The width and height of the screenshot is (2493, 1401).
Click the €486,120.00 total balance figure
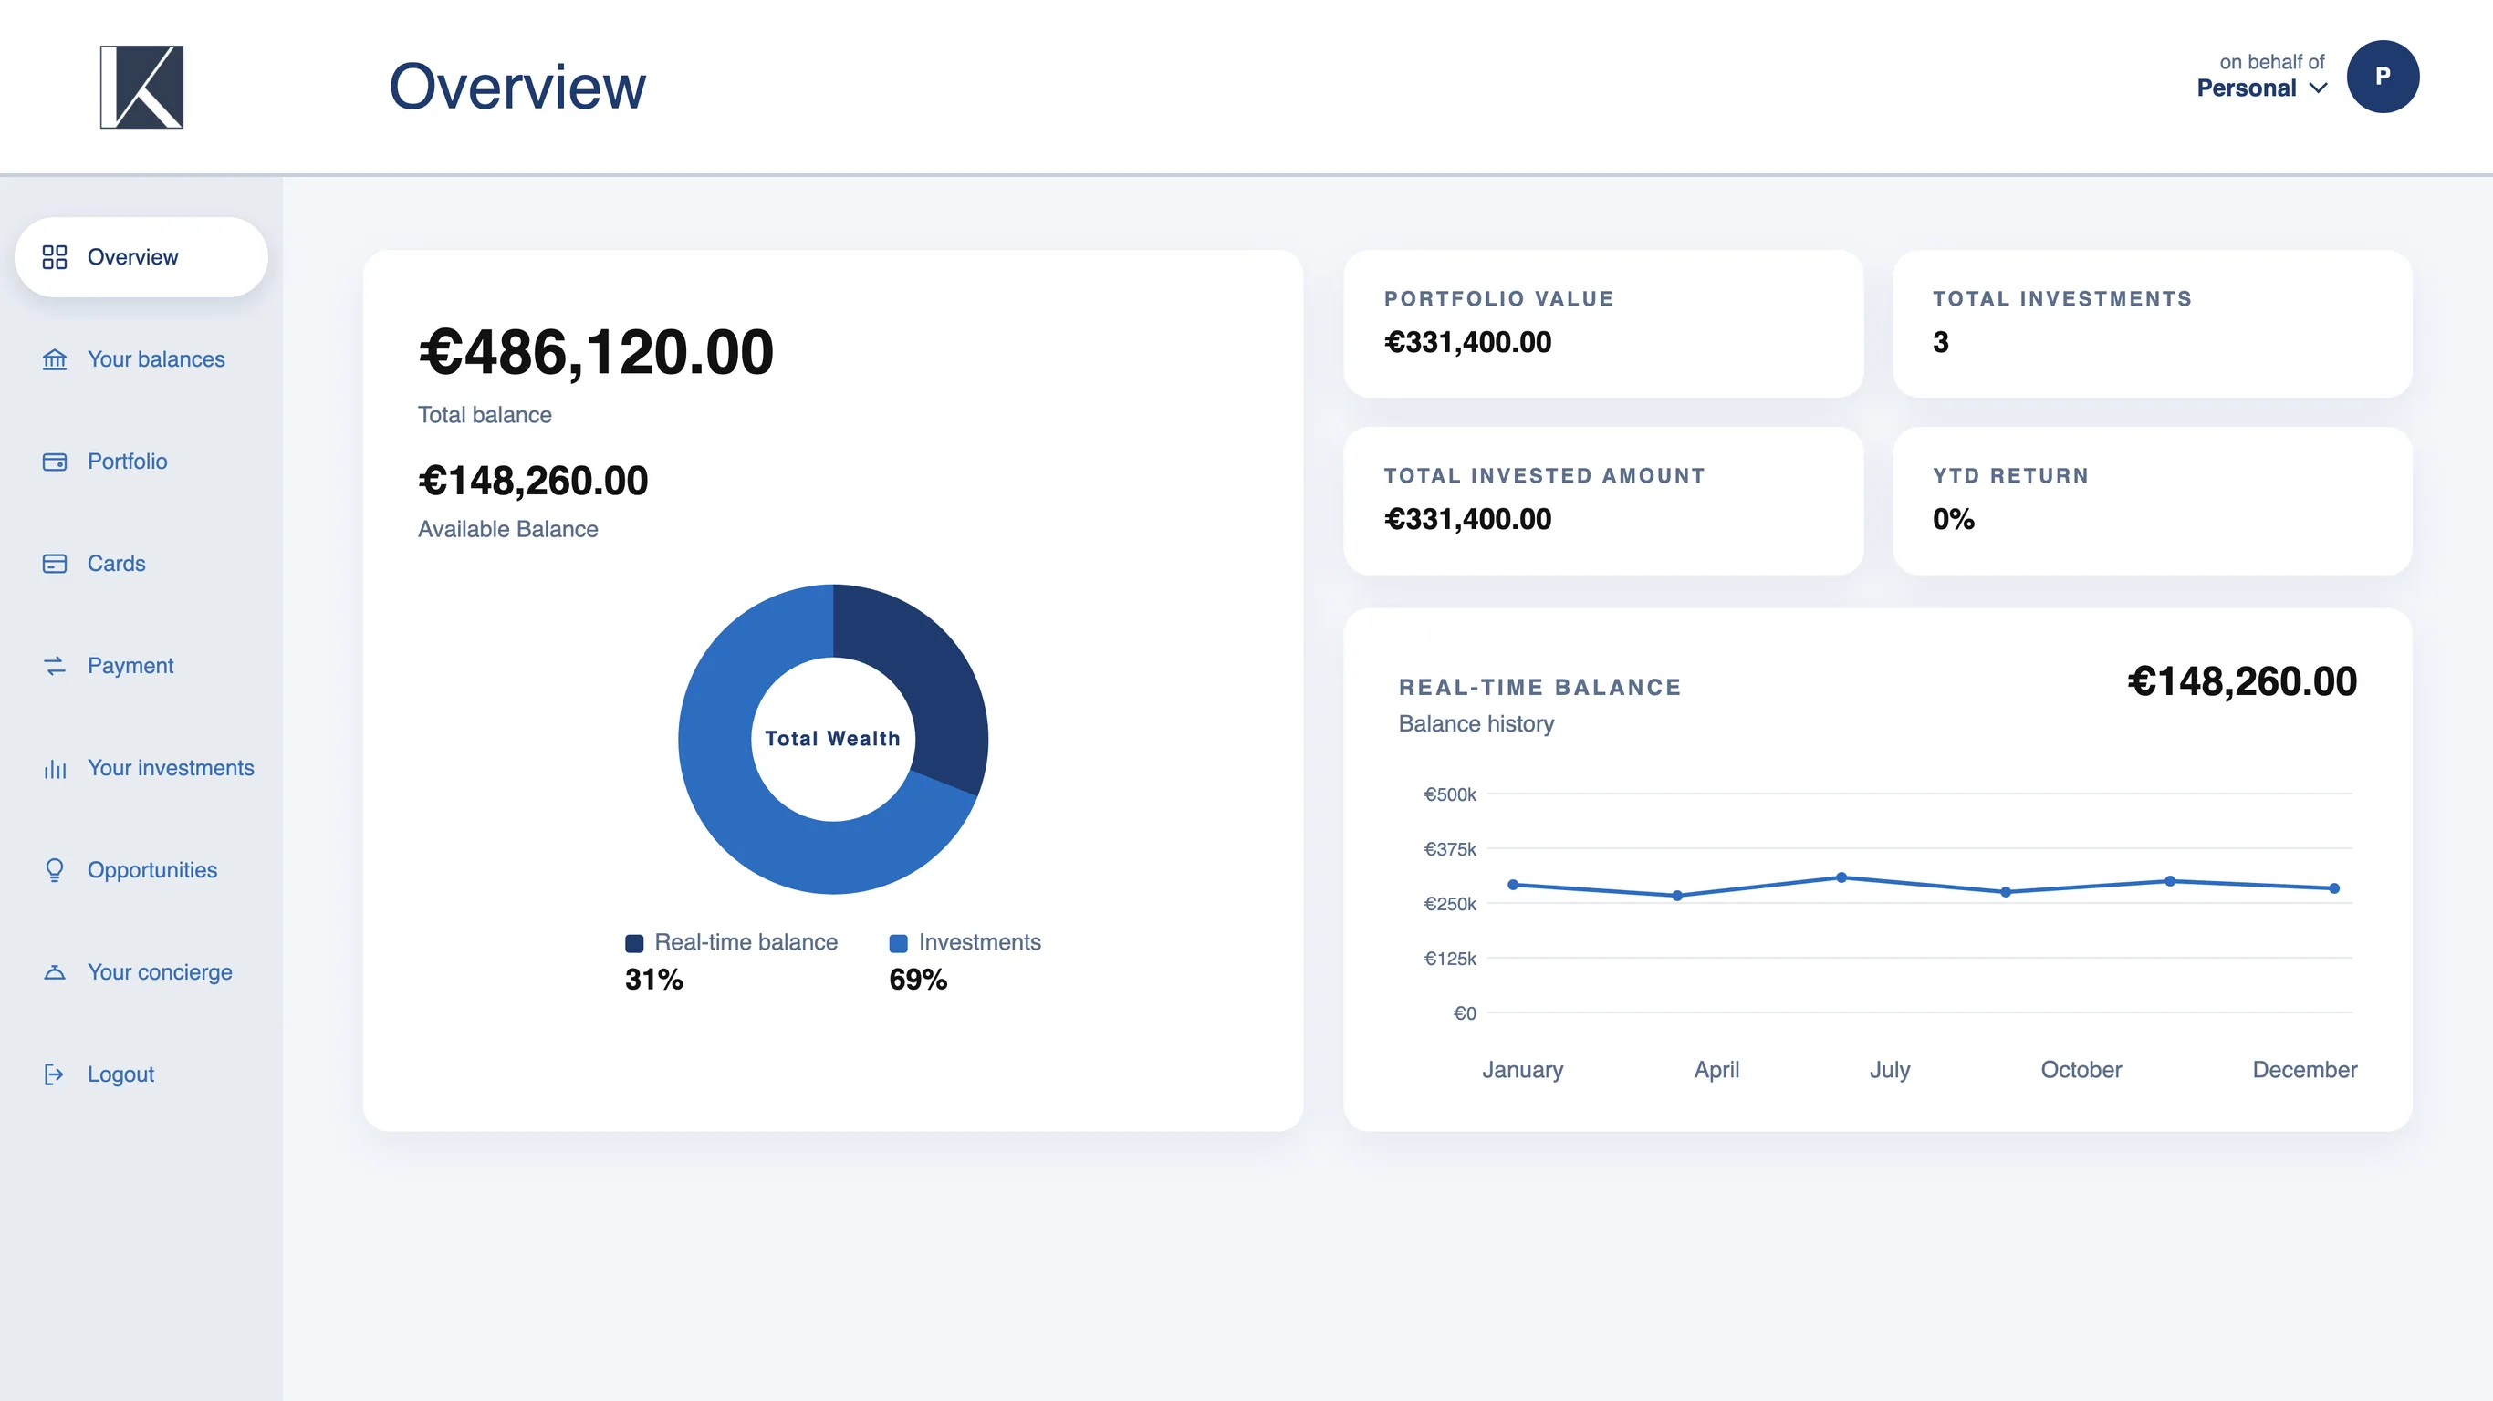point(596,352)
